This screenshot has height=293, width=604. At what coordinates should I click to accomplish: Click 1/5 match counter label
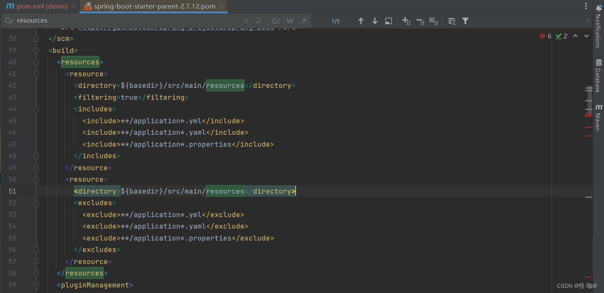click(x=336, y=21)
